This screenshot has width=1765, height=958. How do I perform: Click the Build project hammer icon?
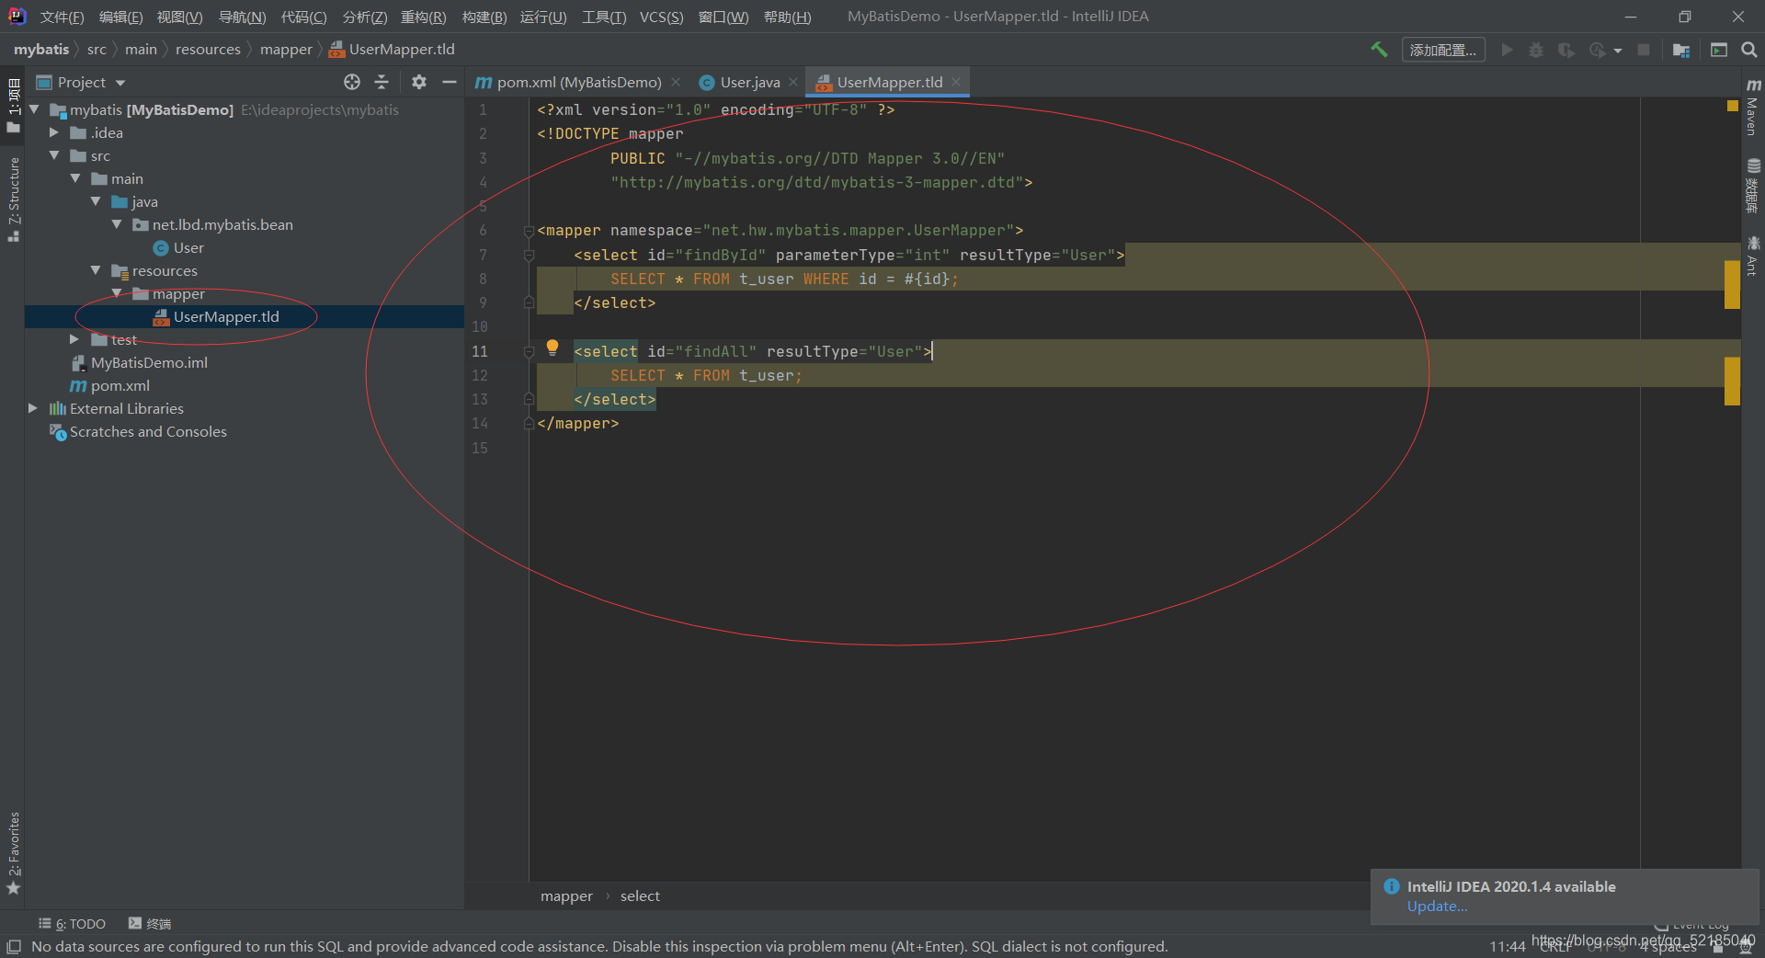pos(1379,50)
